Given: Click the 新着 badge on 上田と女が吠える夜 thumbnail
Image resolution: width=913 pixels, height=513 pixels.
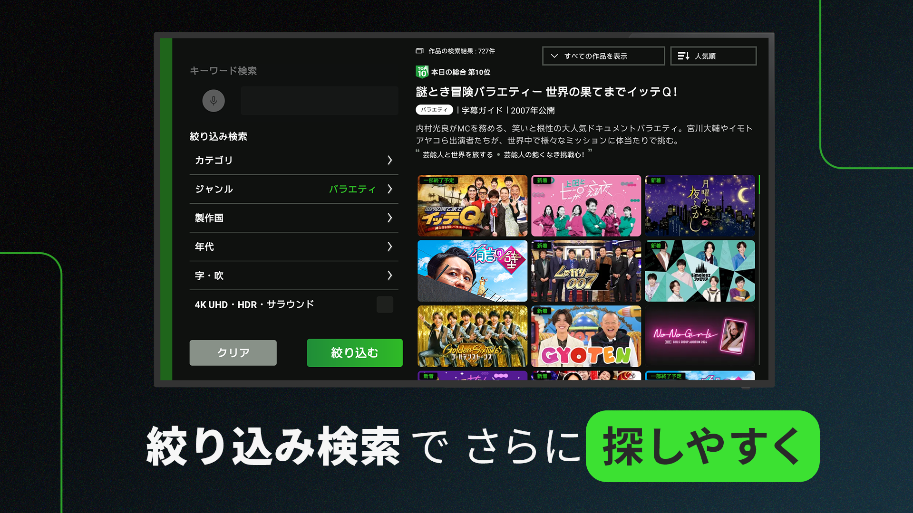Looking at the screenshot, I should tap(542, 180).
